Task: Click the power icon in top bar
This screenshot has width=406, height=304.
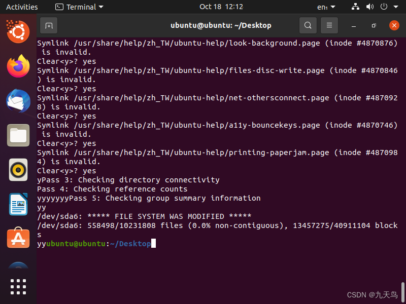Action: coord(384,7)
